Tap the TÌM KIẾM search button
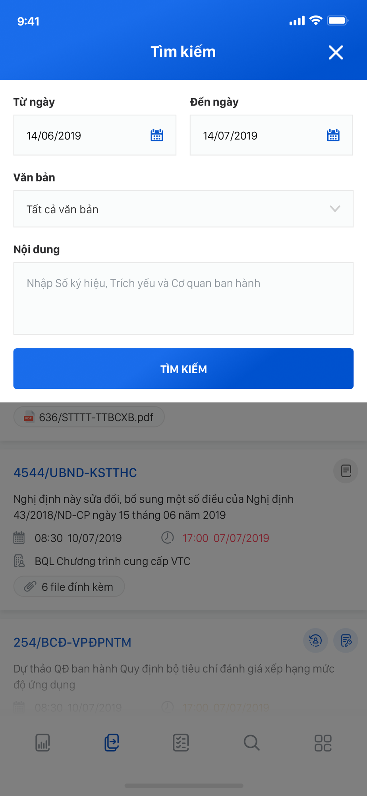The image size is (367, 796). click(x=183, y=369)
